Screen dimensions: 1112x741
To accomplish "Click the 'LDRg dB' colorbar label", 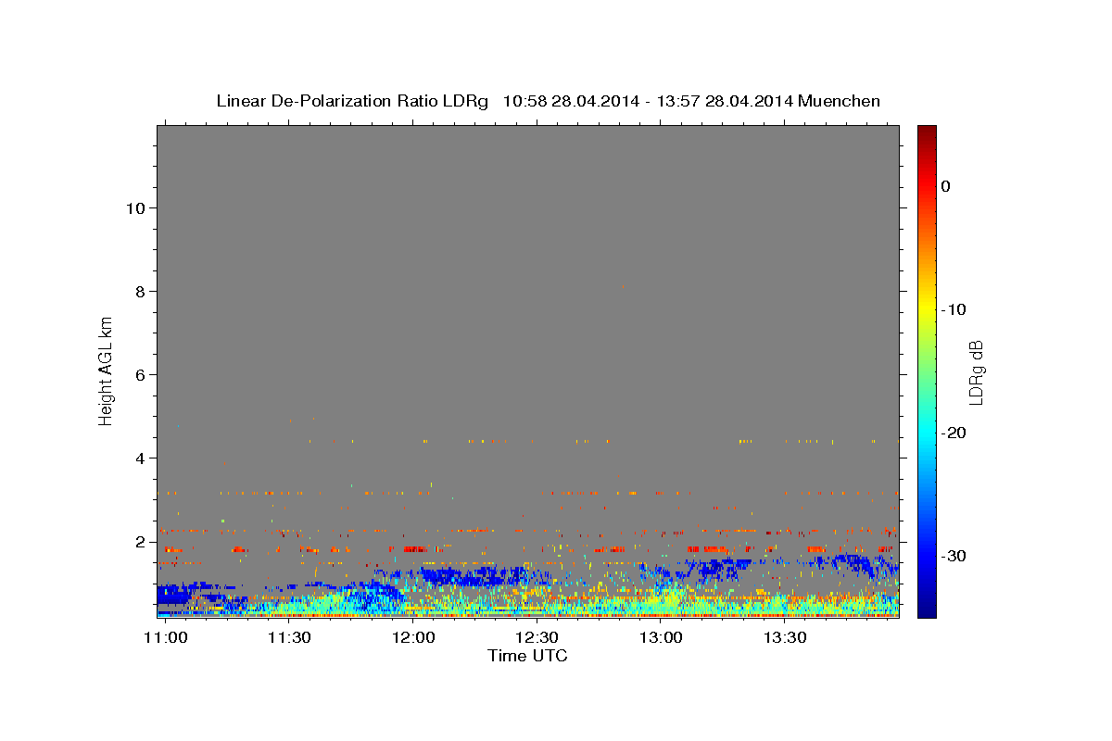I will pyautogui.click(x=976, y=372).
